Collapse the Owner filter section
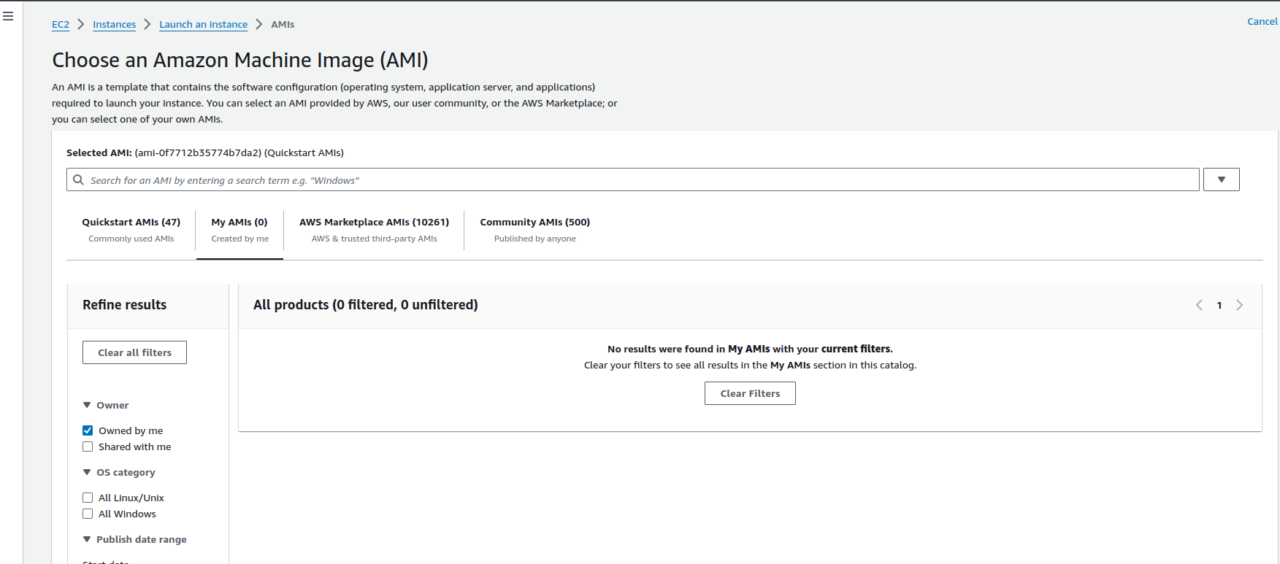 click(87, 405)
